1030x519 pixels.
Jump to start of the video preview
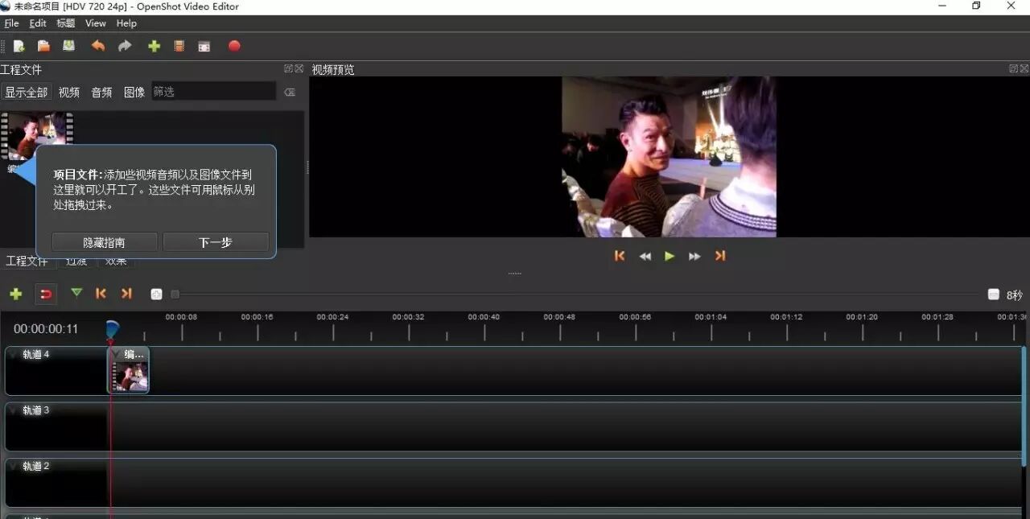(x=620, y=256)
